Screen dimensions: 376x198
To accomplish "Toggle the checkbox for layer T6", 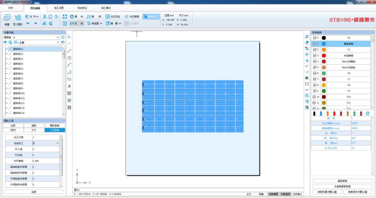I will tap(315, 73).
